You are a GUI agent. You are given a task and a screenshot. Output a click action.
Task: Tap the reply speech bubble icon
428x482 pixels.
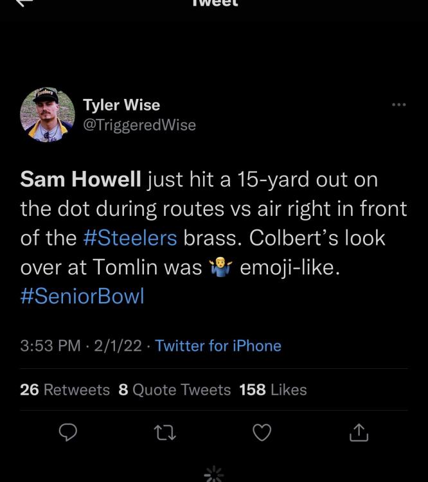pyautogui.click(x=68, y=434)
